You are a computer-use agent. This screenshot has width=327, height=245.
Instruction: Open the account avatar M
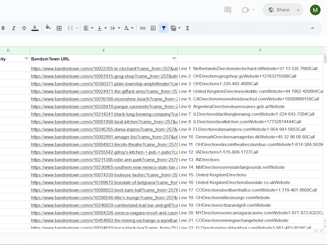315,10
